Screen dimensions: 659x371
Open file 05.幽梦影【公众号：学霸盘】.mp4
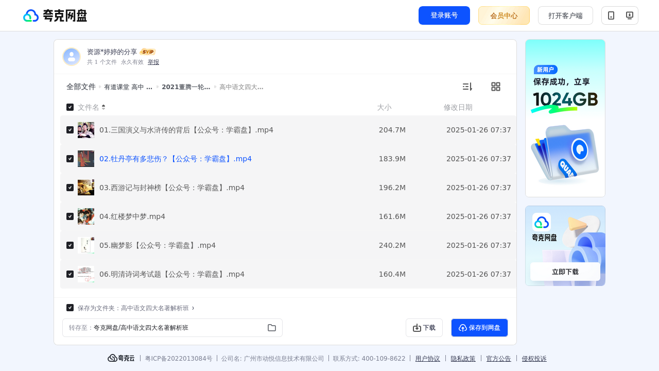[x=158, y=245]
